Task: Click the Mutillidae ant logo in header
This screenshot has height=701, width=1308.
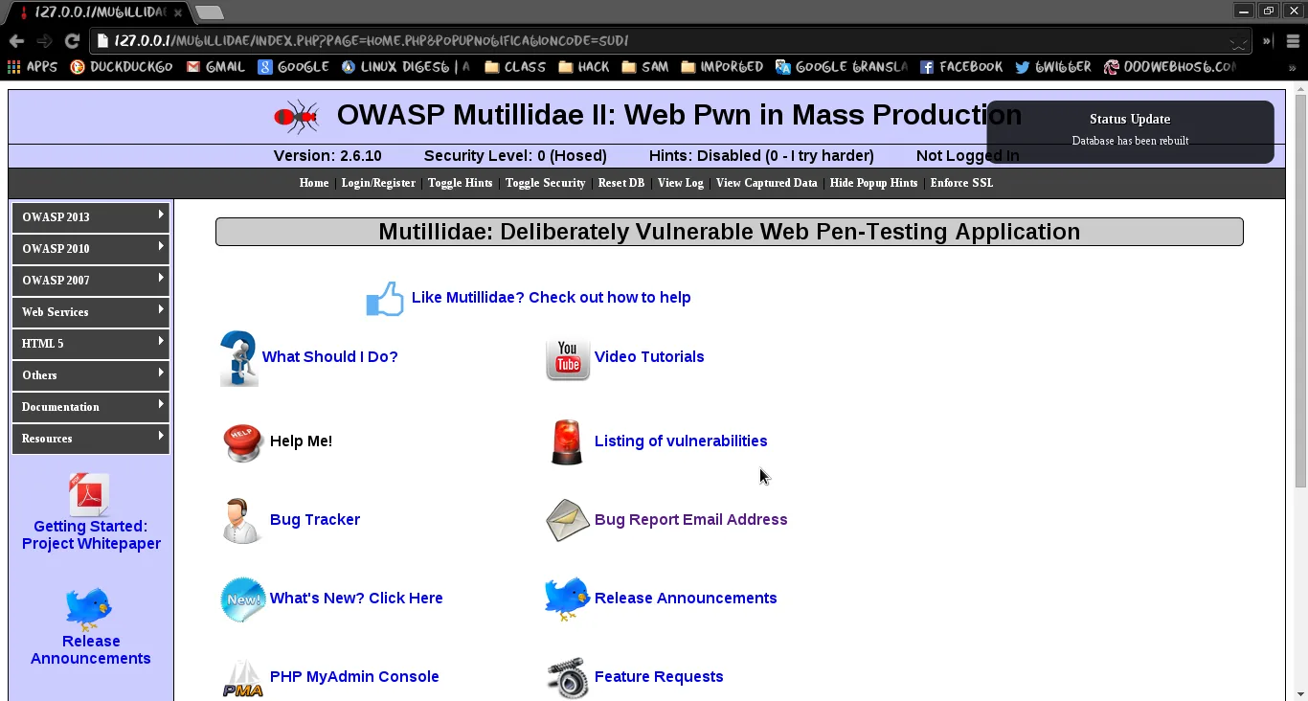Action: (296, 117)
